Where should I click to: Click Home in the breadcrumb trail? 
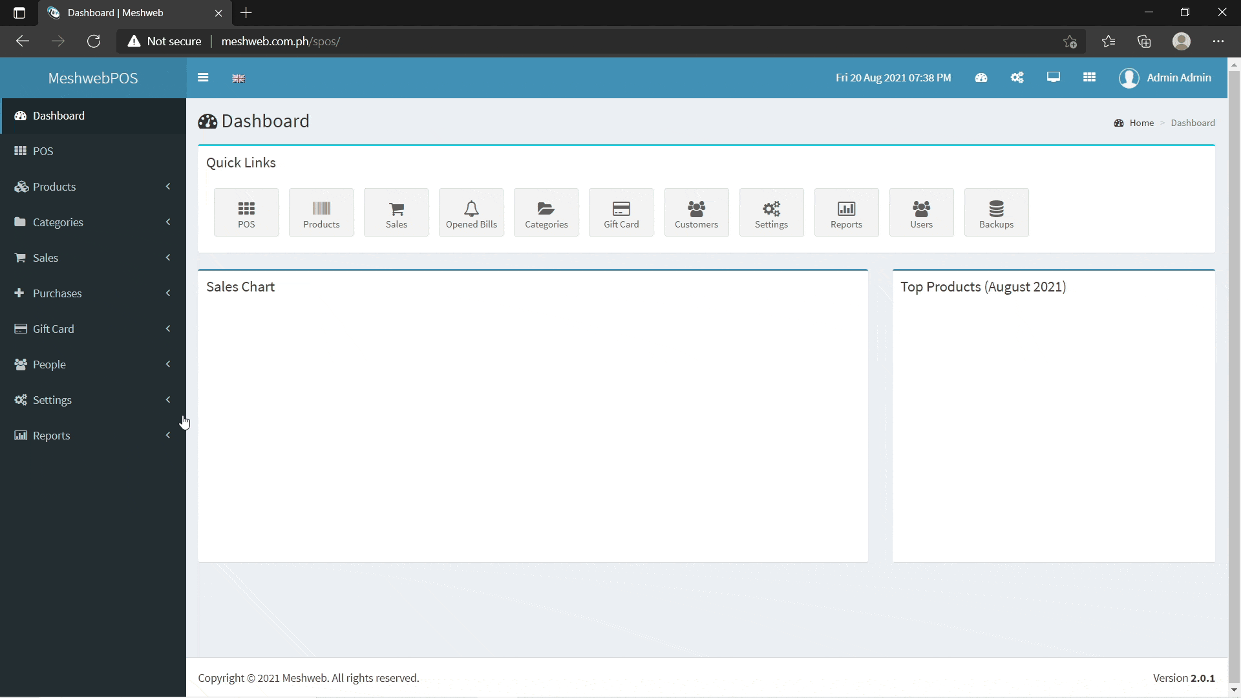click(1141, 122)
